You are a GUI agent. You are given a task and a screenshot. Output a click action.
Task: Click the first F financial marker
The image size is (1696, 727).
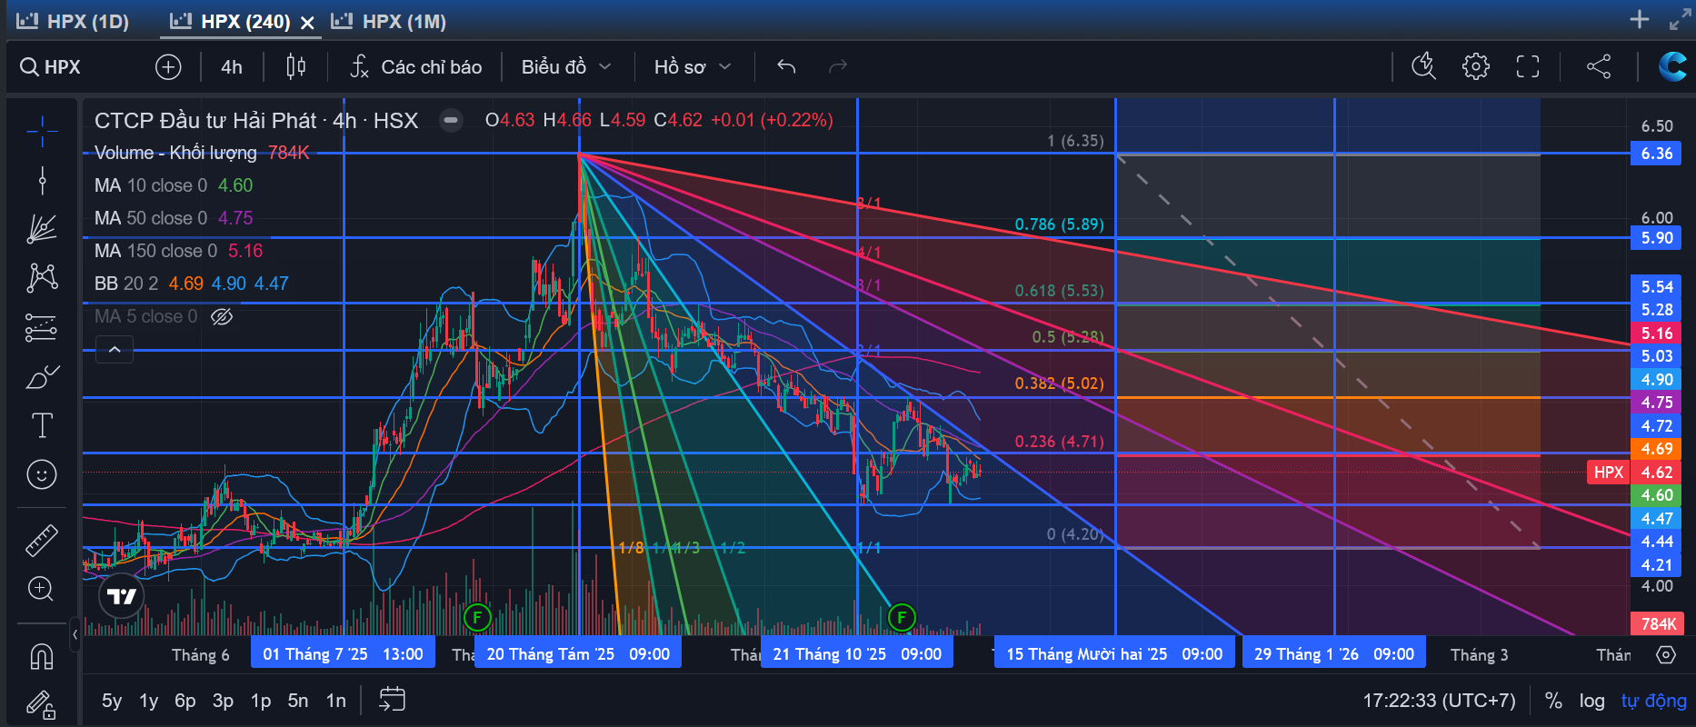click(477, 618)
